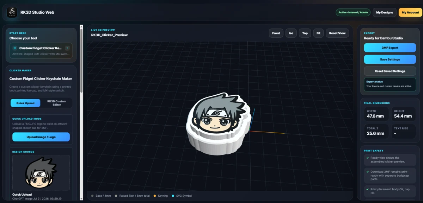
Task: Click the 3MF Export button
Action: 390,47
